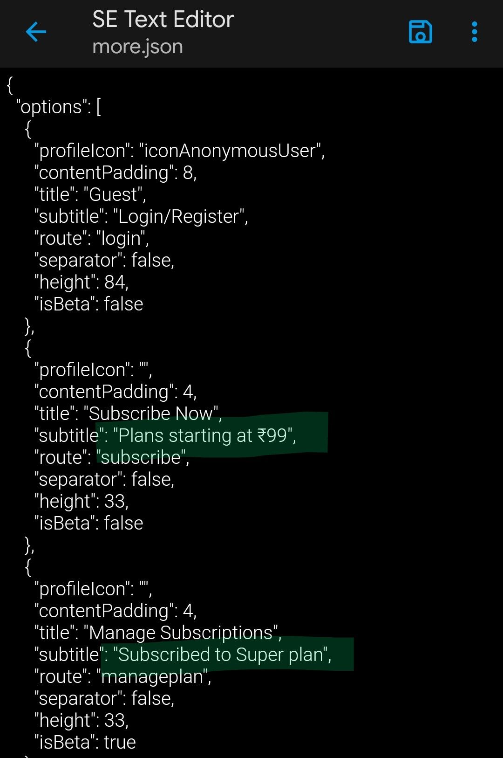
Task: Click the "contentPadding": 8 line
Action: coord(116,172)
